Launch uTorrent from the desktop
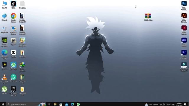 4,90
